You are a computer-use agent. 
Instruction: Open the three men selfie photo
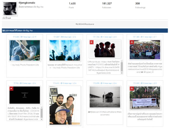[65, 105]
